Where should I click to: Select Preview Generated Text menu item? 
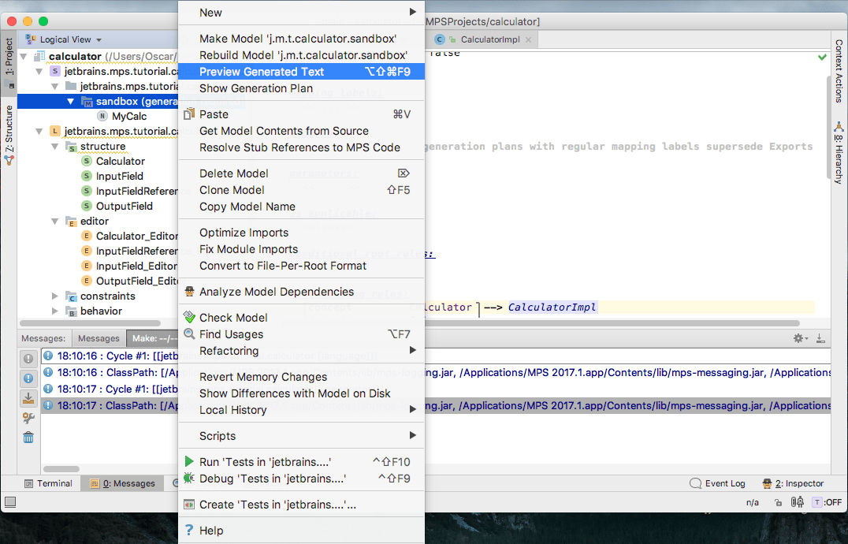262,72
